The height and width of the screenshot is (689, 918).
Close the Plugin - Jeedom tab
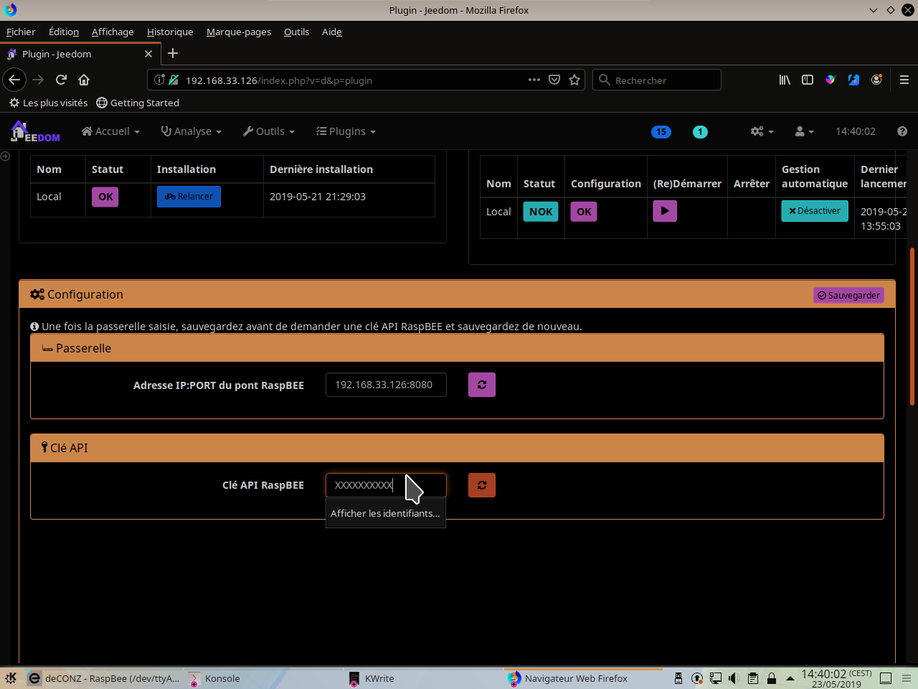[x=148, y=54]
